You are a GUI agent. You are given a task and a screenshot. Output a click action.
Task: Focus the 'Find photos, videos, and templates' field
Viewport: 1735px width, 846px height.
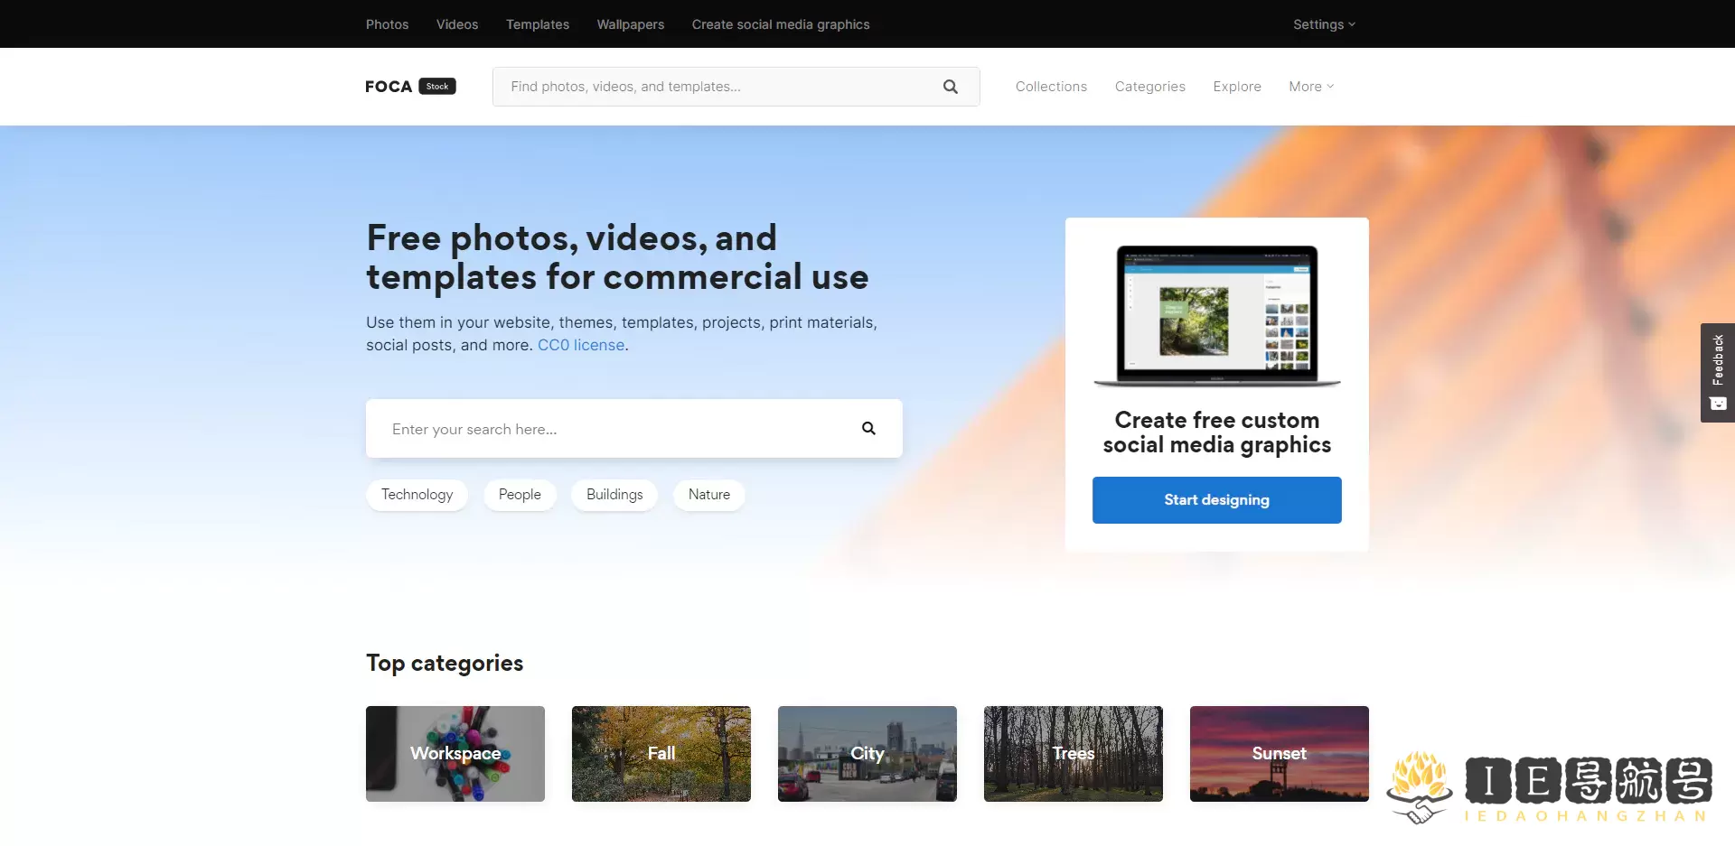click(714, 87)
